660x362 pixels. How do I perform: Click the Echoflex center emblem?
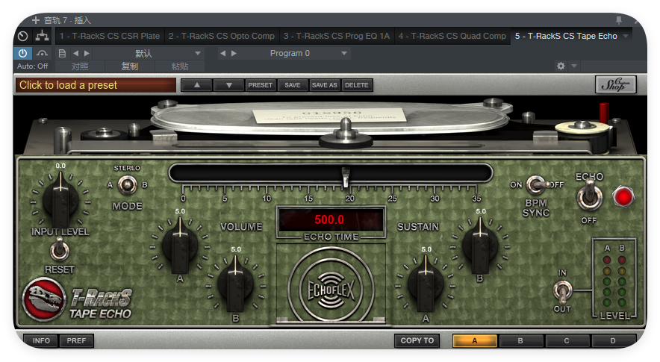pos(331,290)
